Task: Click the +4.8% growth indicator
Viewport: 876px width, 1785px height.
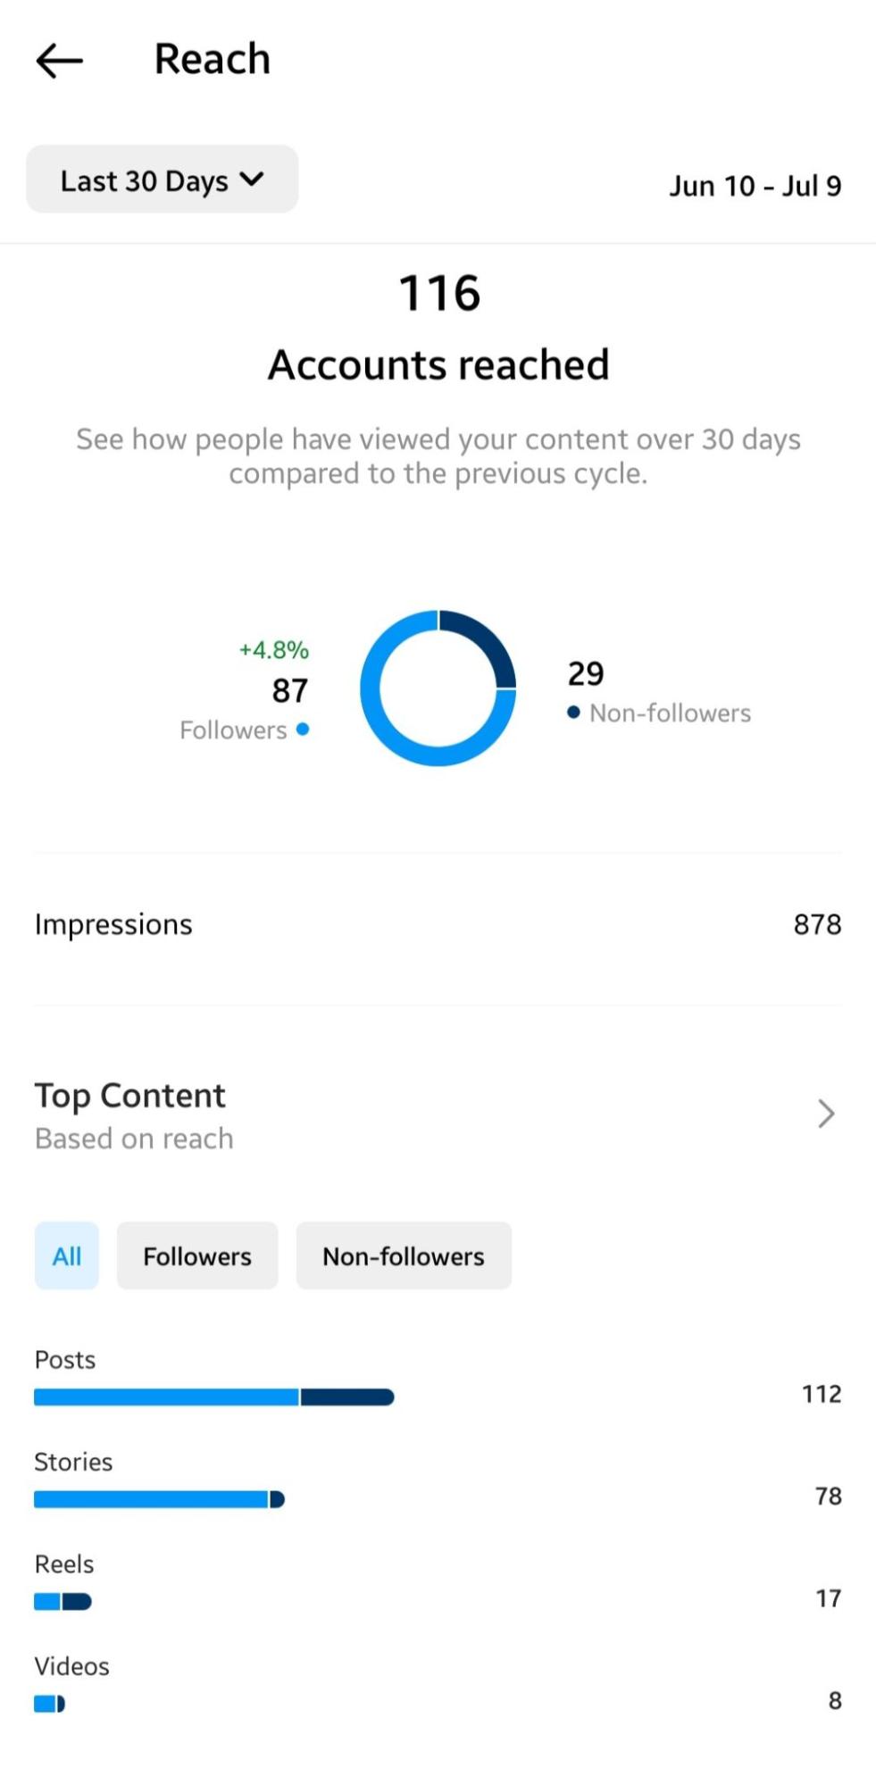Action: (x=272, y=650)
